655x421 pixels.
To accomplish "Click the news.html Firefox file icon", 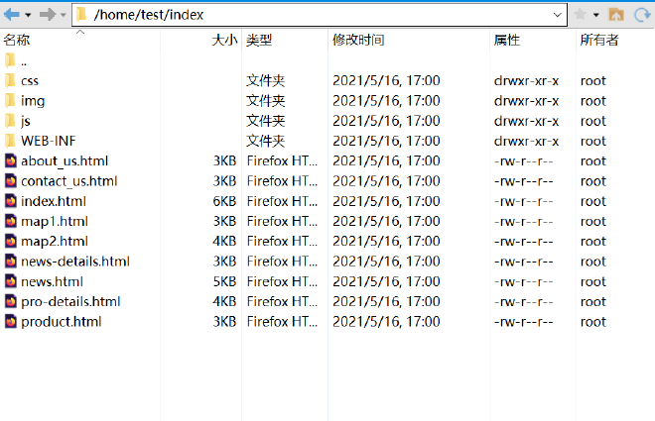I will [11, 281].
